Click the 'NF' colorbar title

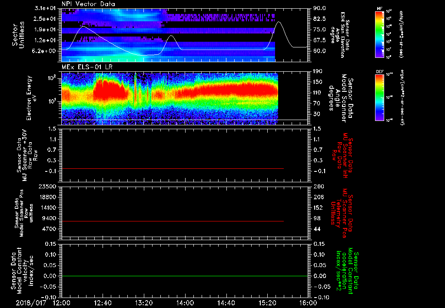pyautogui.click(x=379, y=9)
